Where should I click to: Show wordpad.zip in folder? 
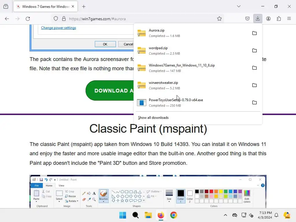[x=254, y=51]
